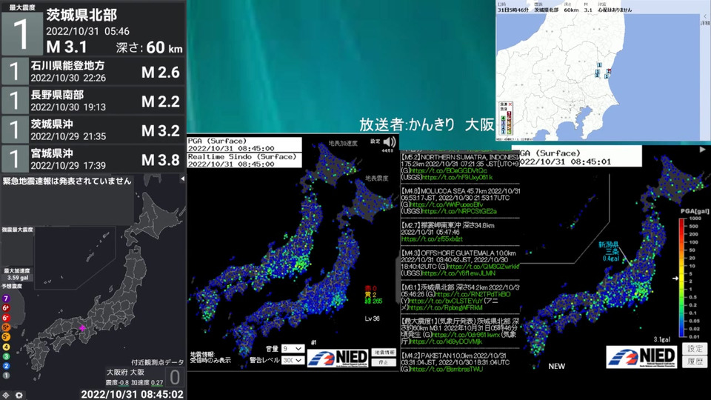Viewport: 711px width, 400px height.
Task: Click the 6- red legend circle
Action: tap(6, 318)
